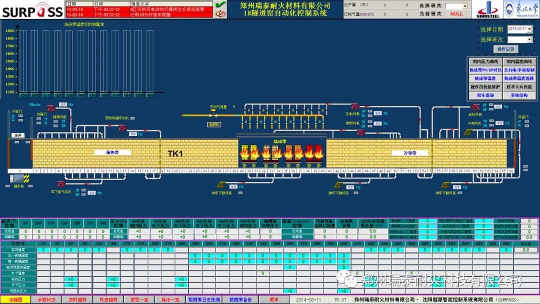Image resolution: width=540 pixels, height=304 pixels.
Task: Open the 参数状态 tab
Action: [46, 299]
